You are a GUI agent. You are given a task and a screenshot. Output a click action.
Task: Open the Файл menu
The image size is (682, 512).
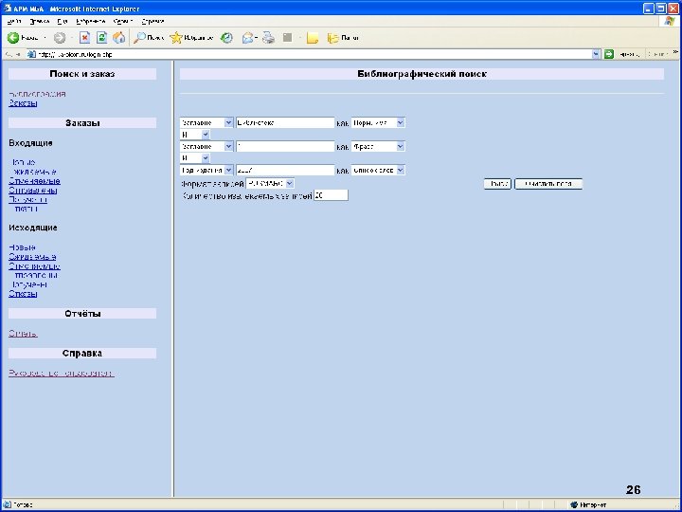14,21
